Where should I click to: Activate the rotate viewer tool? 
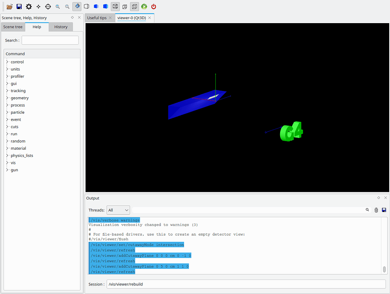(77, 6)
